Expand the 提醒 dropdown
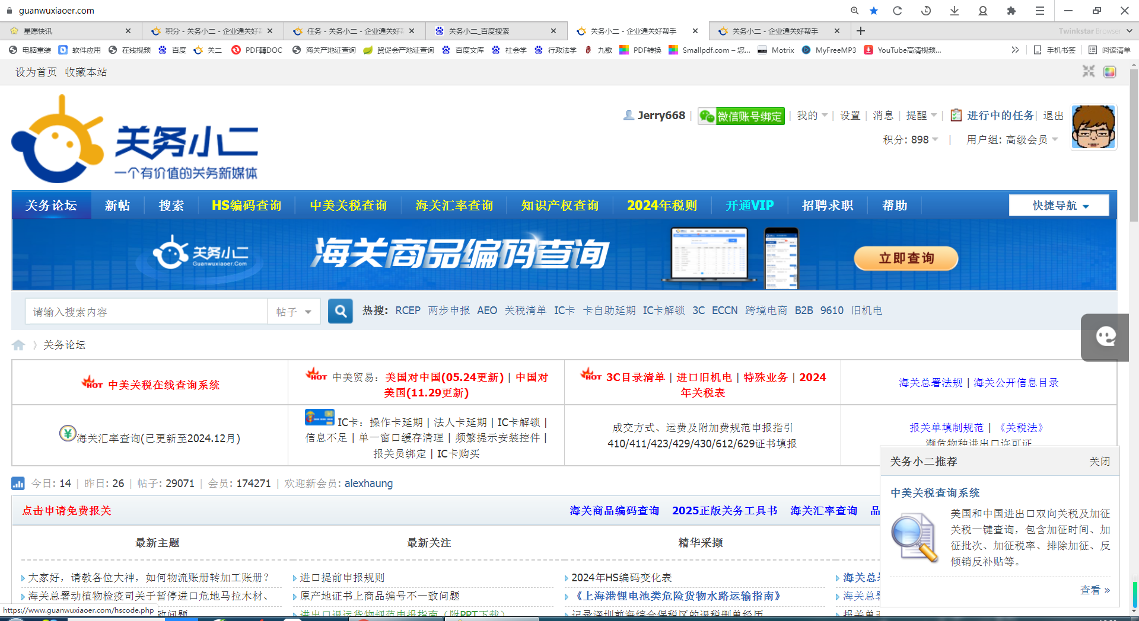 pyautogui.click(x=921, y=116)
